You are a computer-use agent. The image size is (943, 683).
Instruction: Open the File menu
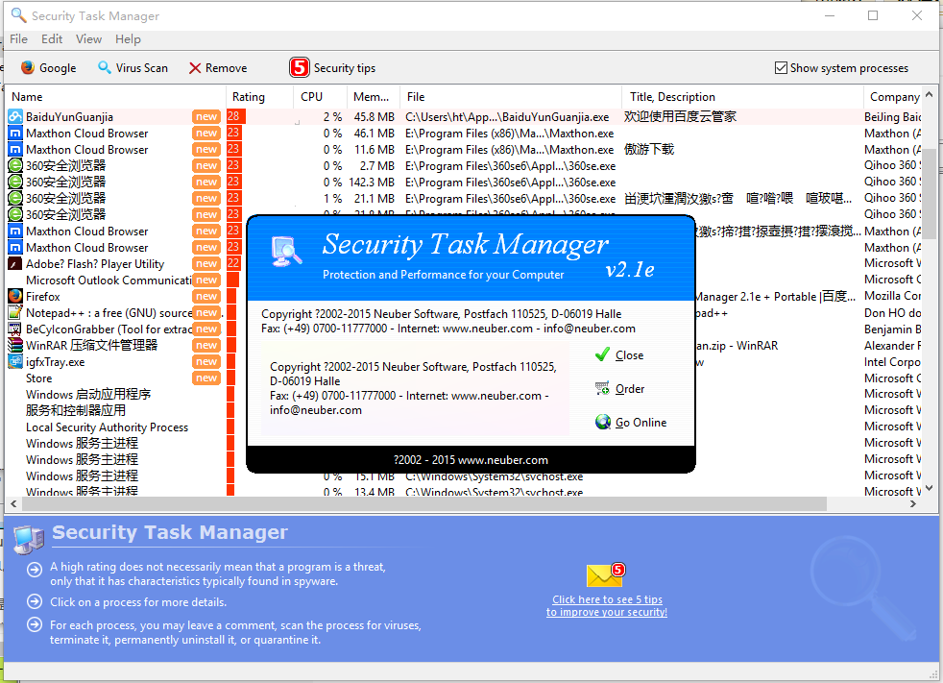(x=18, y=39)
